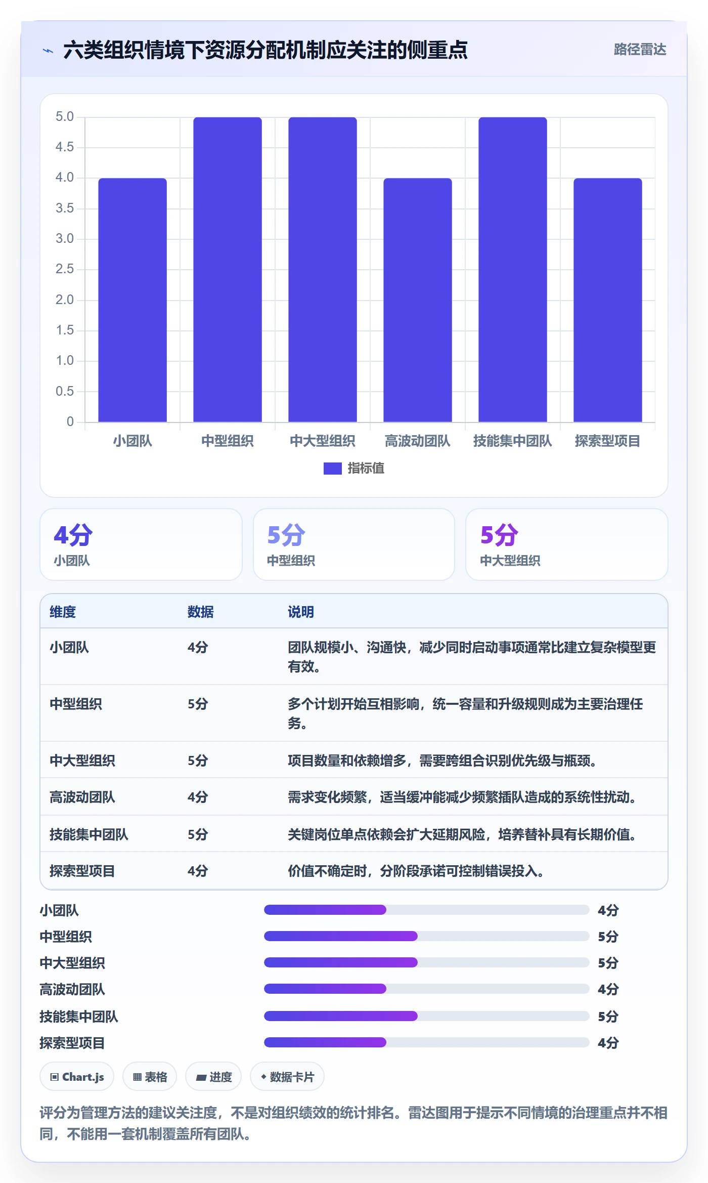Click the 高波动团队 progress bar showing 4分
This screenshot has height=1183, width=708.
[427, 989]
